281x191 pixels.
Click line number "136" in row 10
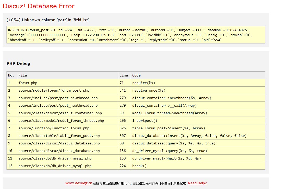124,151
